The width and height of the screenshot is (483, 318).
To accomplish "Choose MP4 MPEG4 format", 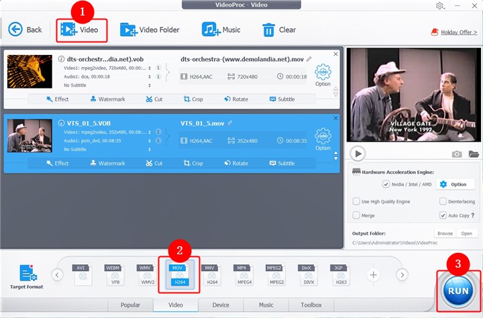I will click(244, 274).
